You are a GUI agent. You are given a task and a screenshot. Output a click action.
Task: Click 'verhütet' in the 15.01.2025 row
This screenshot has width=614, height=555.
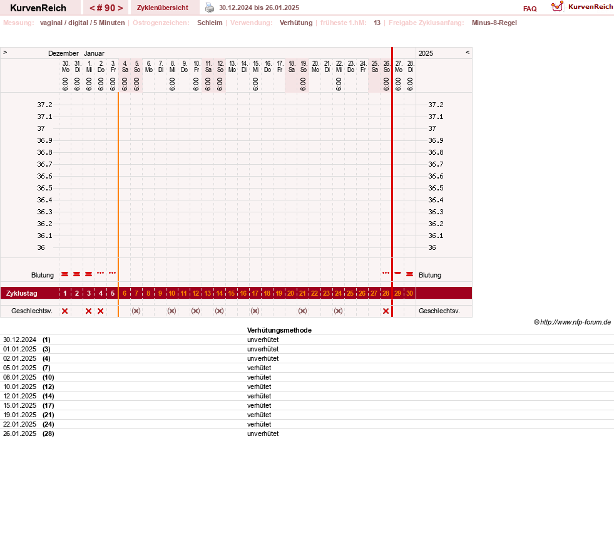pos(259,405)
